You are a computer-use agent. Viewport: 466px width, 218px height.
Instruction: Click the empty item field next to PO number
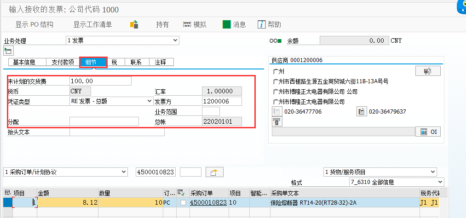(x=191, y=172)
